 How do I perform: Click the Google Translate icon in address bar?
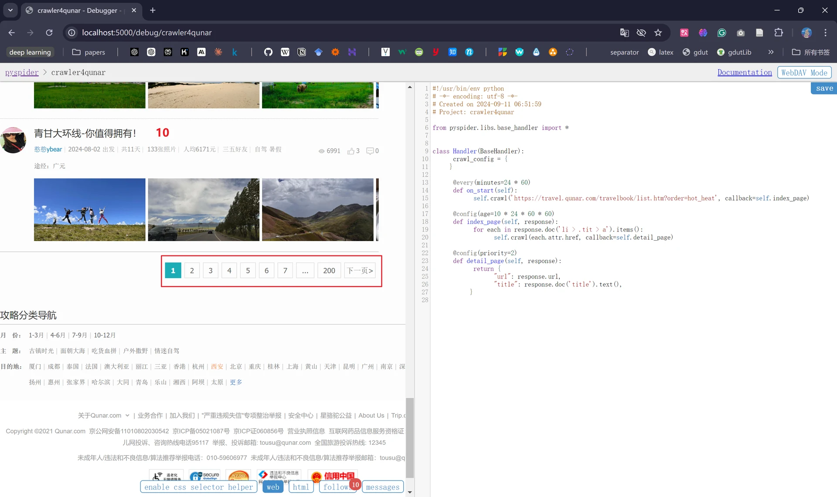[624, 33]
